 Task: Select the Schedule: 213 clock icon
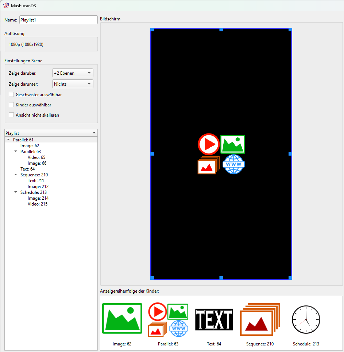[x=306, y=320]
